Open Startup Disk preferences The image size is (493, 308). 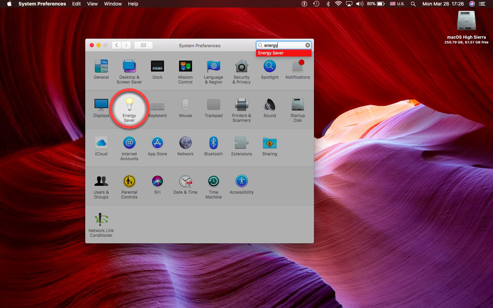[x=298, y=110]
